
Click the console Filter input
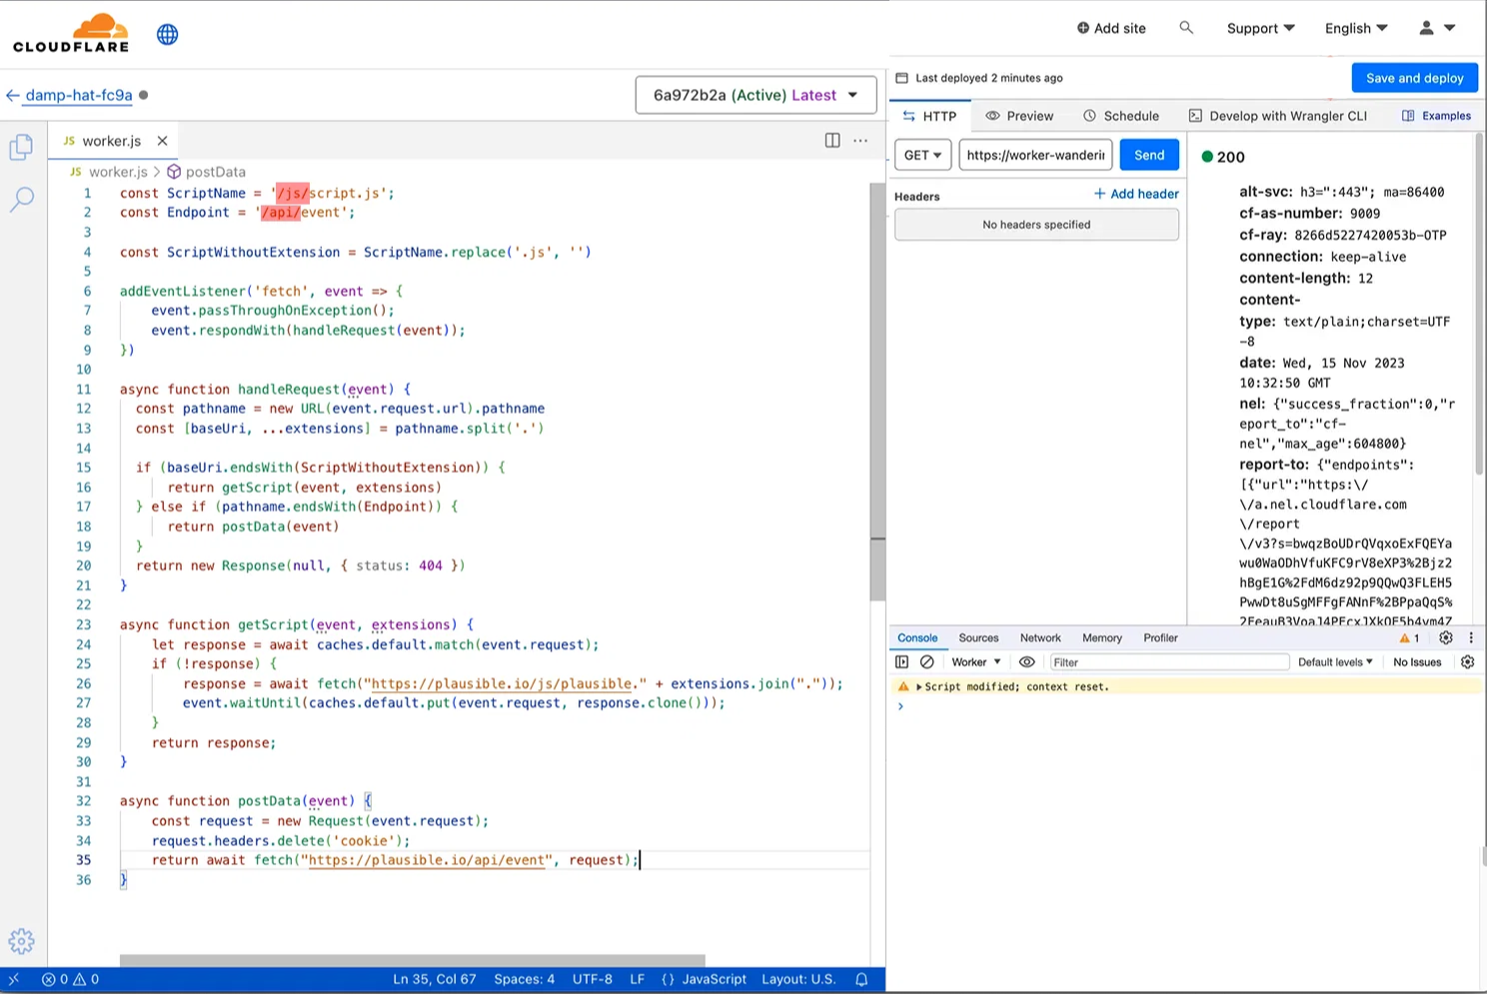click(1169, 662)
